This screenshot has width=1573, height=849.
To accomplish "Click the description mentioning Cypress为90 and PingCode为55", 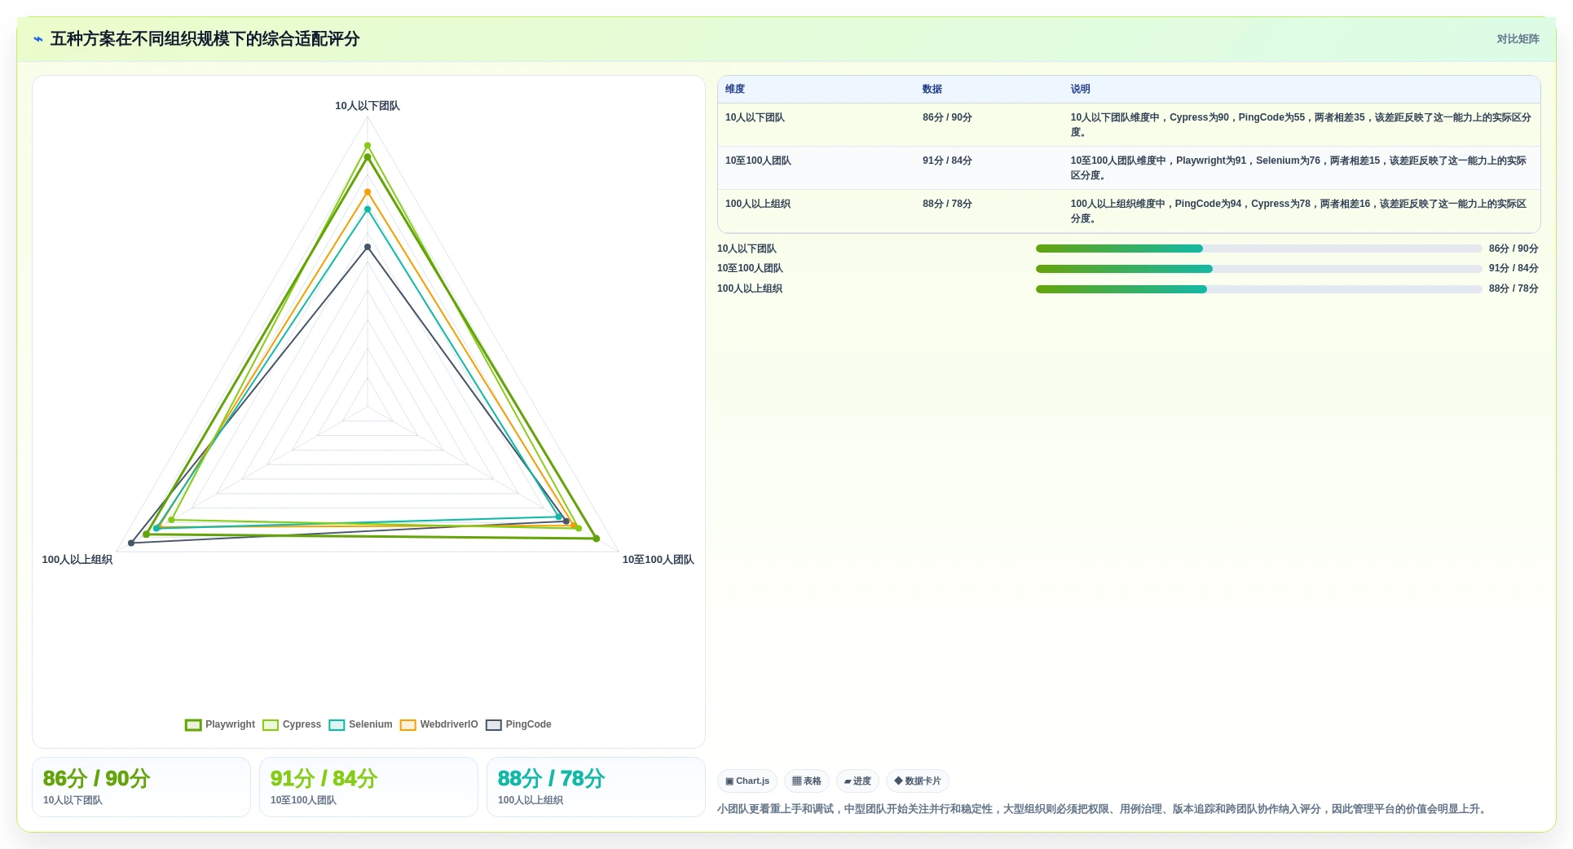I will coord(1301,125).
